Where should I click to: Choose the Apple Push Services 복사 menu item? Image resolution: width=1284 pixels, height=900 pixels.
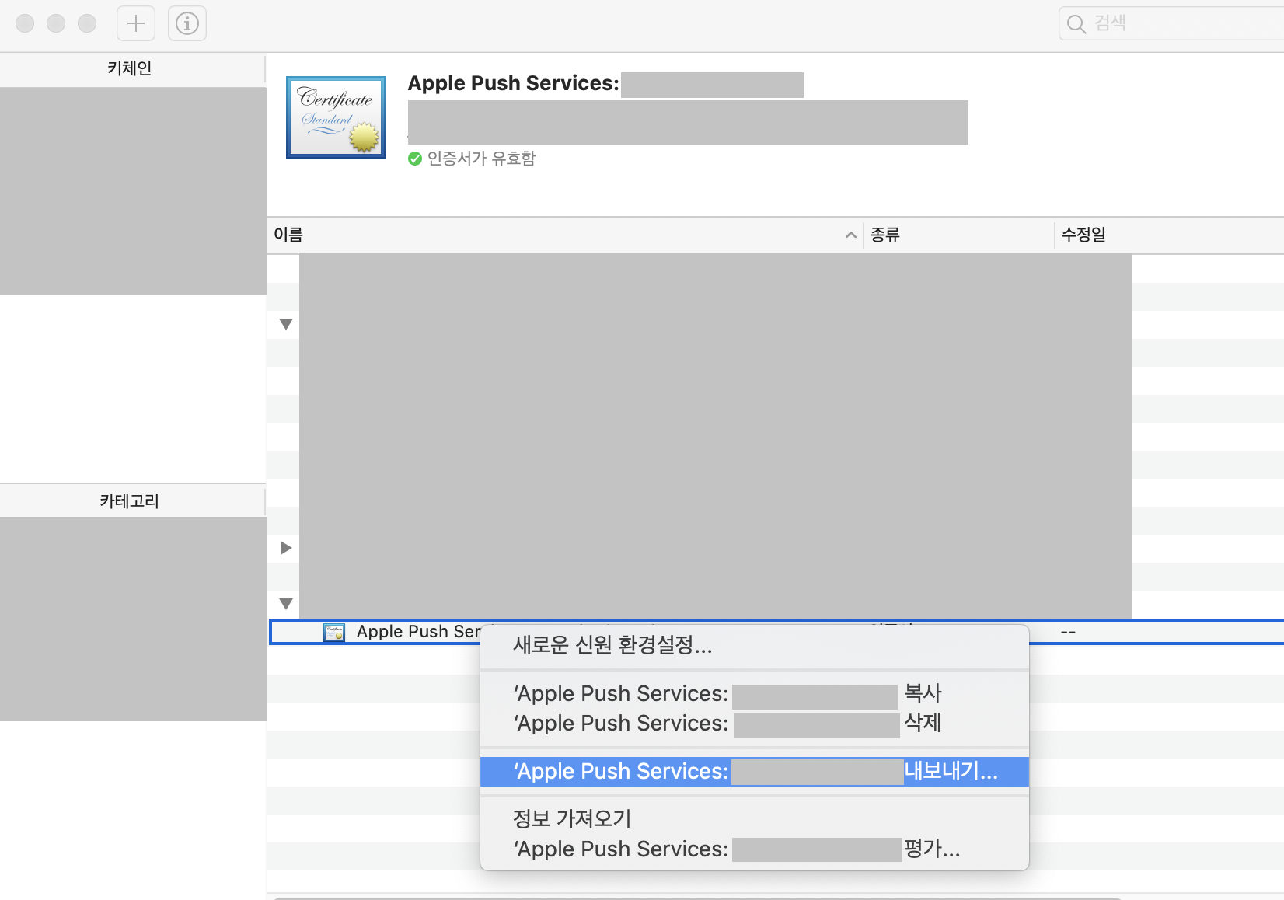click(754, 693)
